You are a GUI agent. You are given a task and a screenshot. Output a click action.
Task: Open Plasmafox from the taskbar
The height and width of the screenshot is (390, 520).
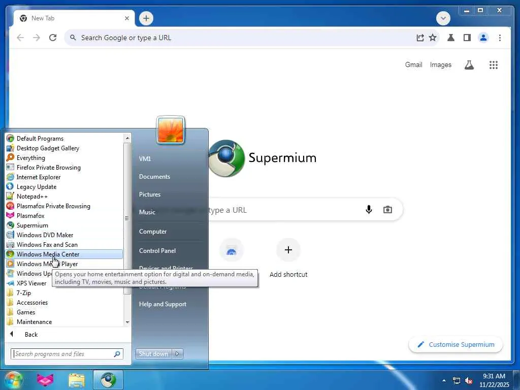45,380
